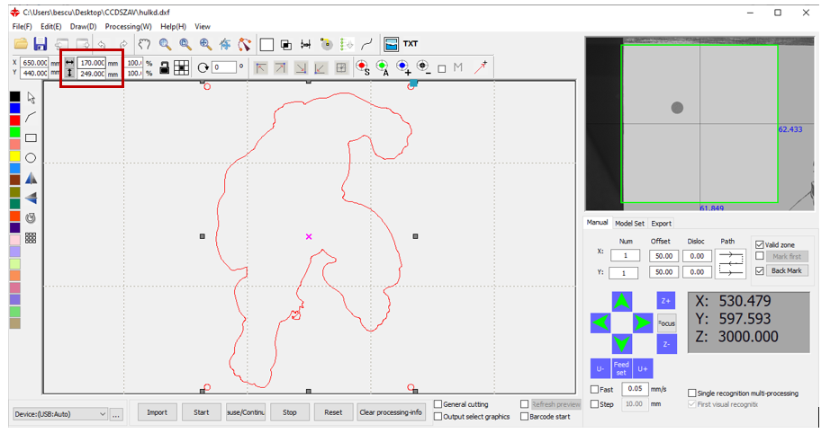The width and height of the screenshot is (821, 433).
Task: Enable the Fast movement checkbox
Action: [594, 389]
